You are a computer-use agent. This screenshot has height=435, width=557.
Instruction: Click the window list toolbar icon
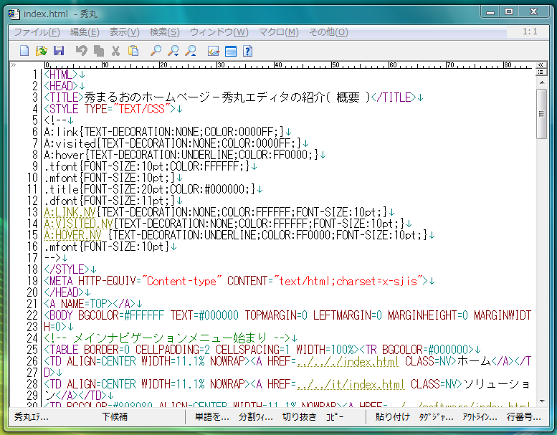coord(231,51)
